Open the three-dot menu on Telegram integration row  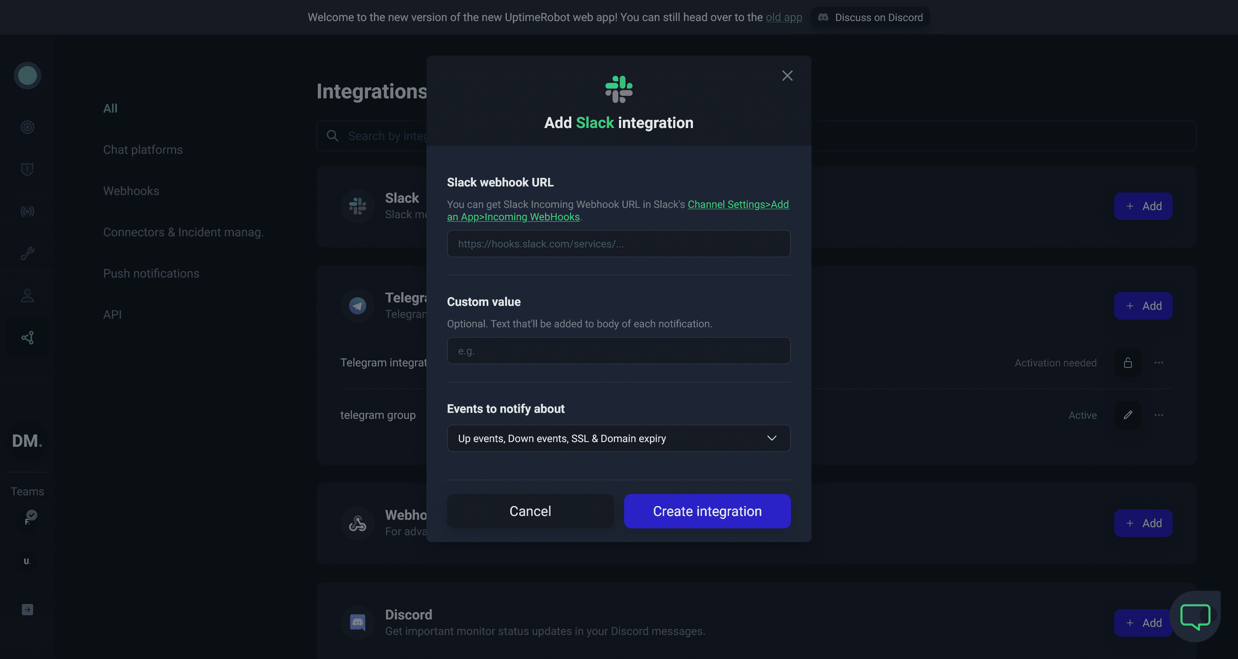1159,363
